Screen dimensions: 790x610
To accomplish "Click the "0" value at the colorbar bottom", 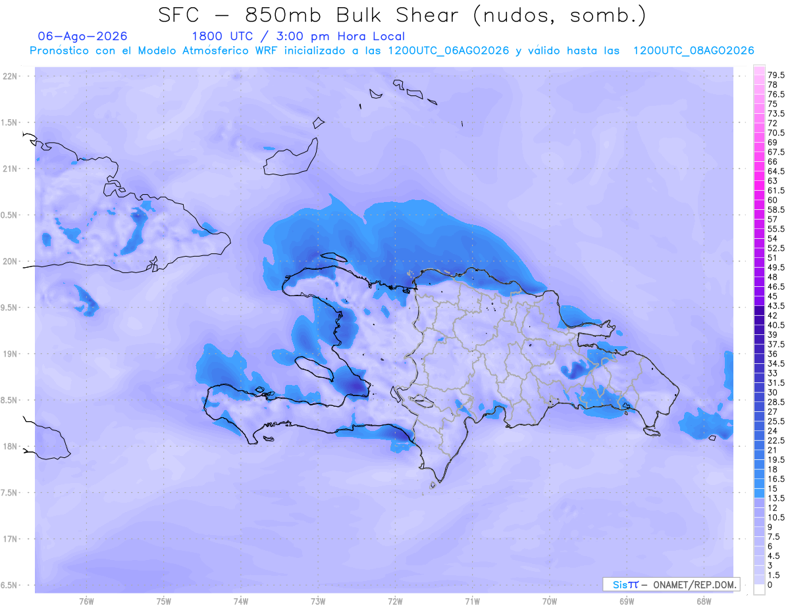I will (770, 584).
